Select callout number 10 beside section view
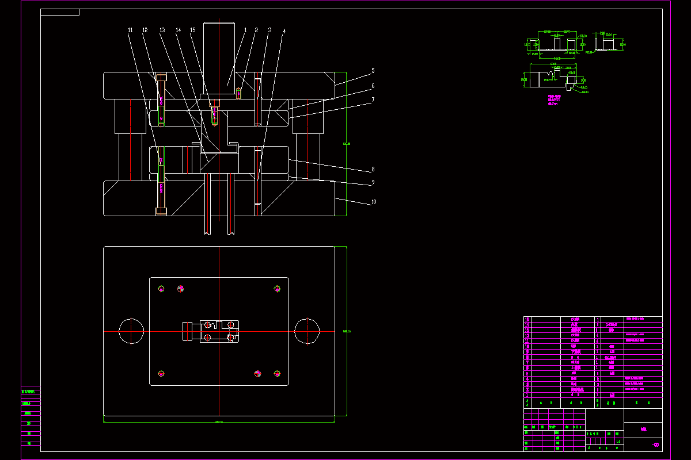The image size is (691, 460). [x=374, y=202]
